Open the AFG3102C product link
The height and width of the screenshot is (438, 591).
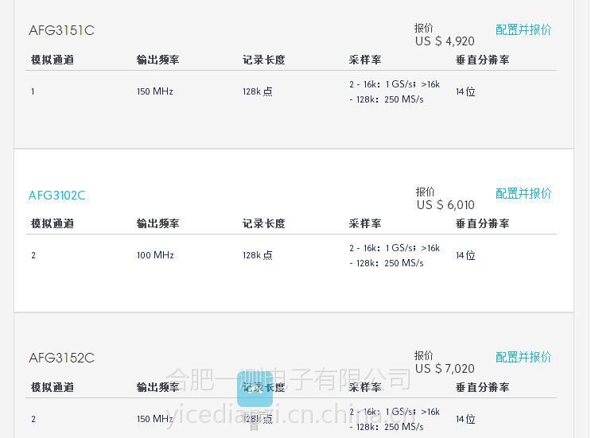tap(57, 196)
